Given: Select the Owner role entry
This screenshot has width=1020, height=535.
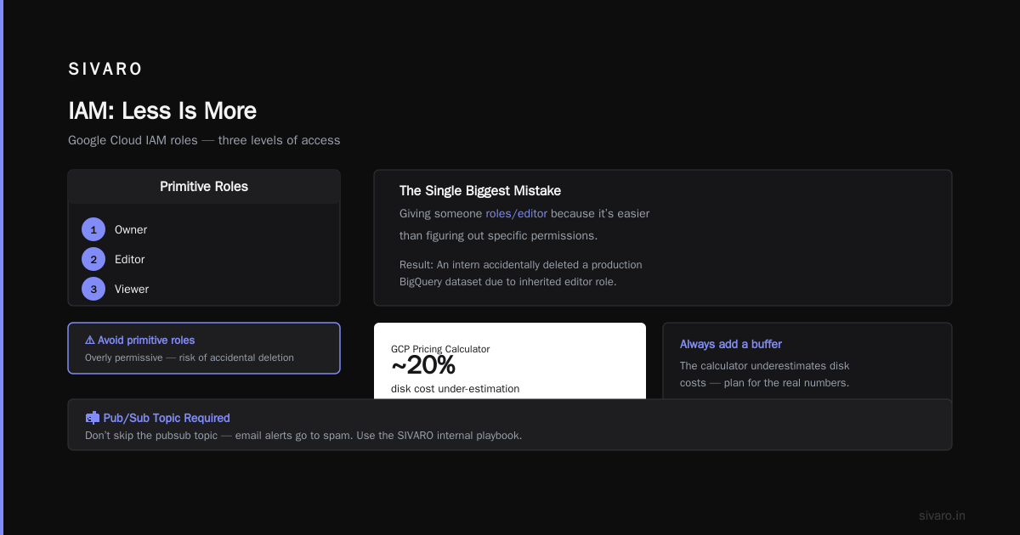Looking at the screenshot, I should tap(131, 229).
